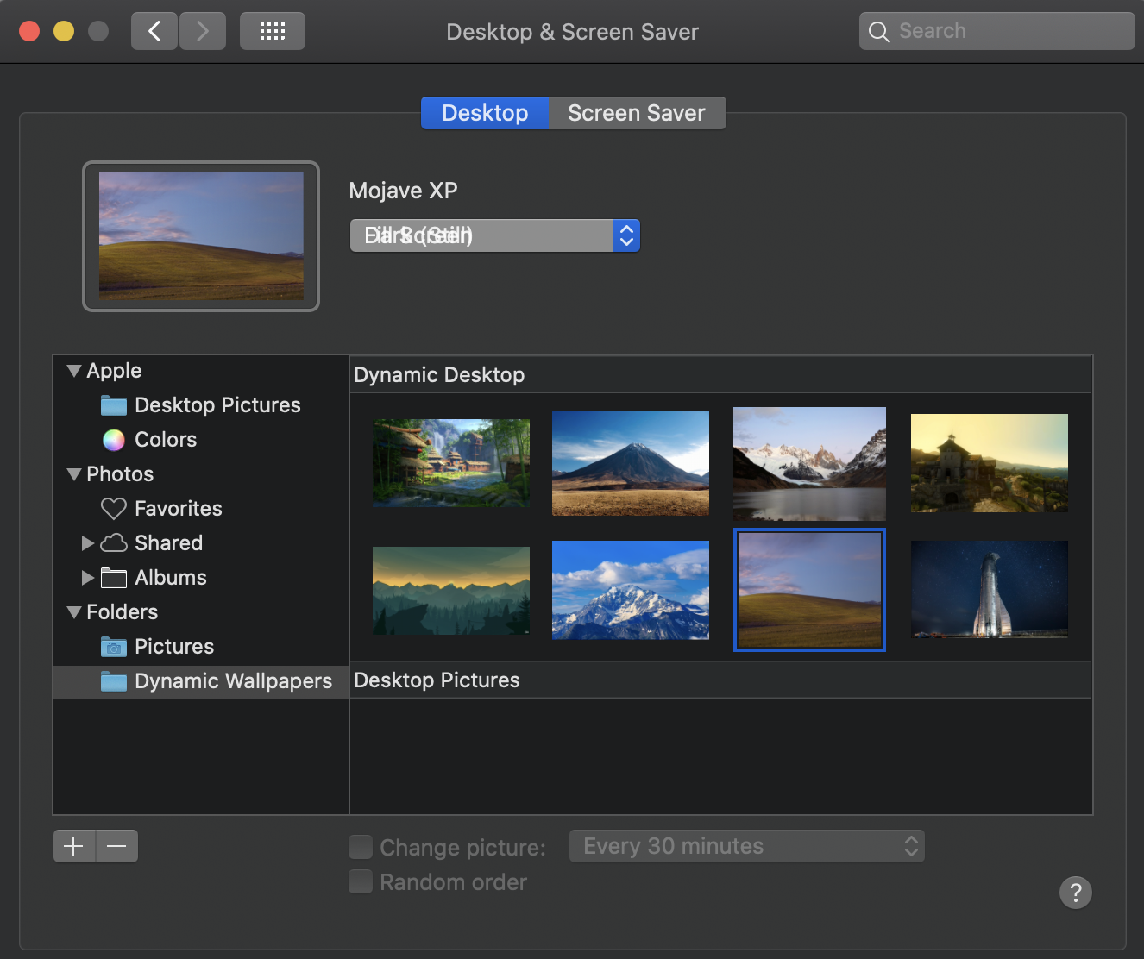
Task: Collapse the Apple group triangle
Action: (74, 371)
